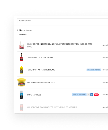Open the Super Antigel bottle image

(x=21, y=95)
